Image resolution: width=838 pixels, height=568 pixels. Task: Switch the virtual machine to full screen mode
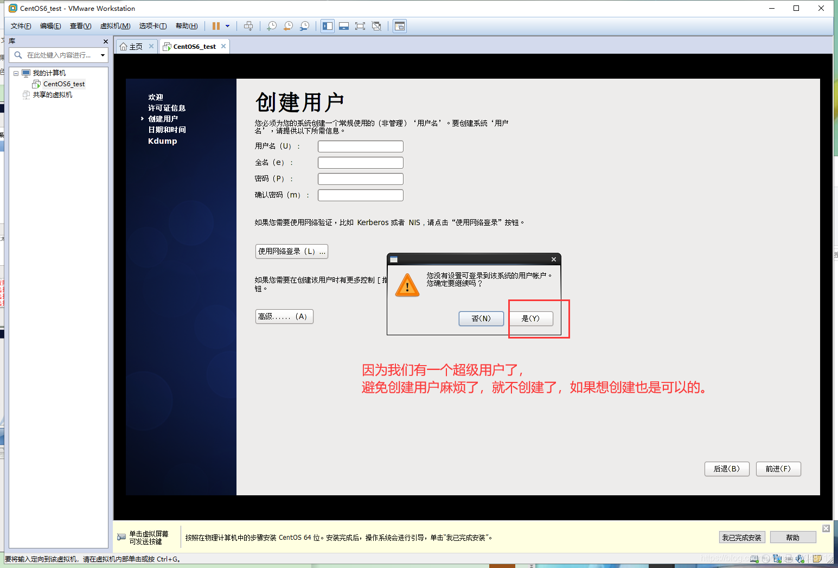coord(360,25)
